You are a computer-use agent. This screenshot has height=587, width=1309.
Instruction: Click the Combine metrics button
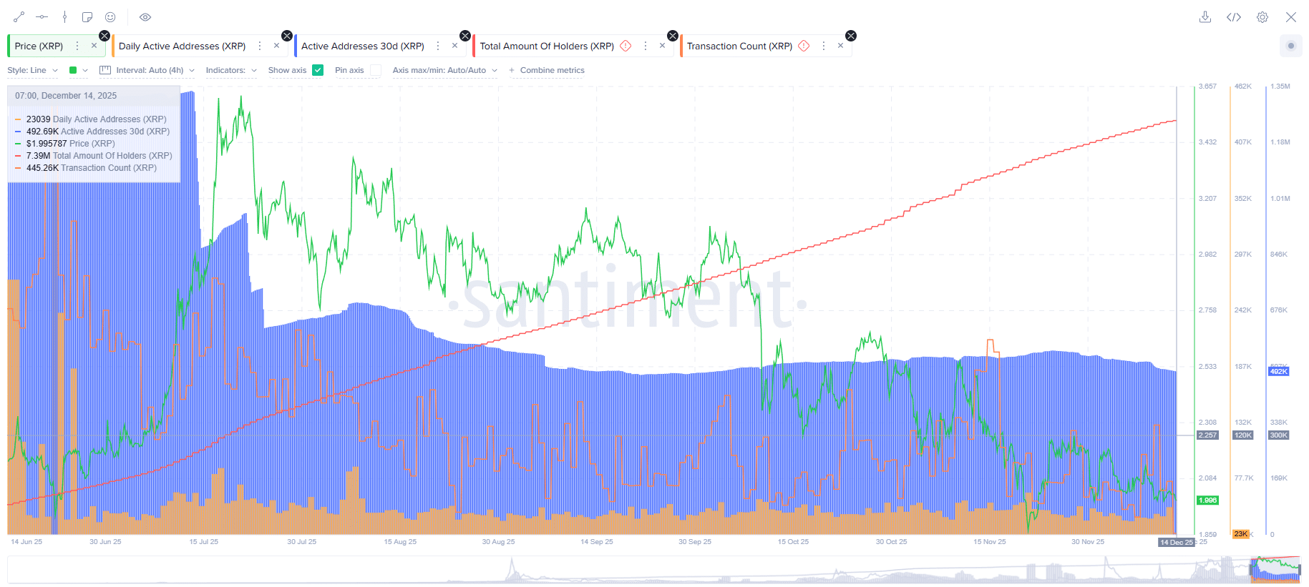[x=547, y=70]
